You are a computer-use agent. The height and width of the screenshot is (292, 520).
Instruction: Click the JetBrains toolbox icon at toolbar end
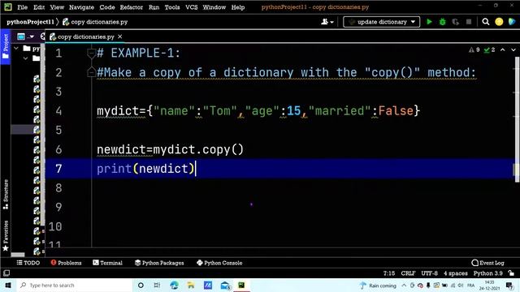[x=512, y=22]
